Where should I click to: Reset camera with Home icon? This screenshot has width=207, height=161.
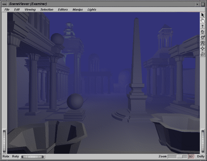click(203, 32)
